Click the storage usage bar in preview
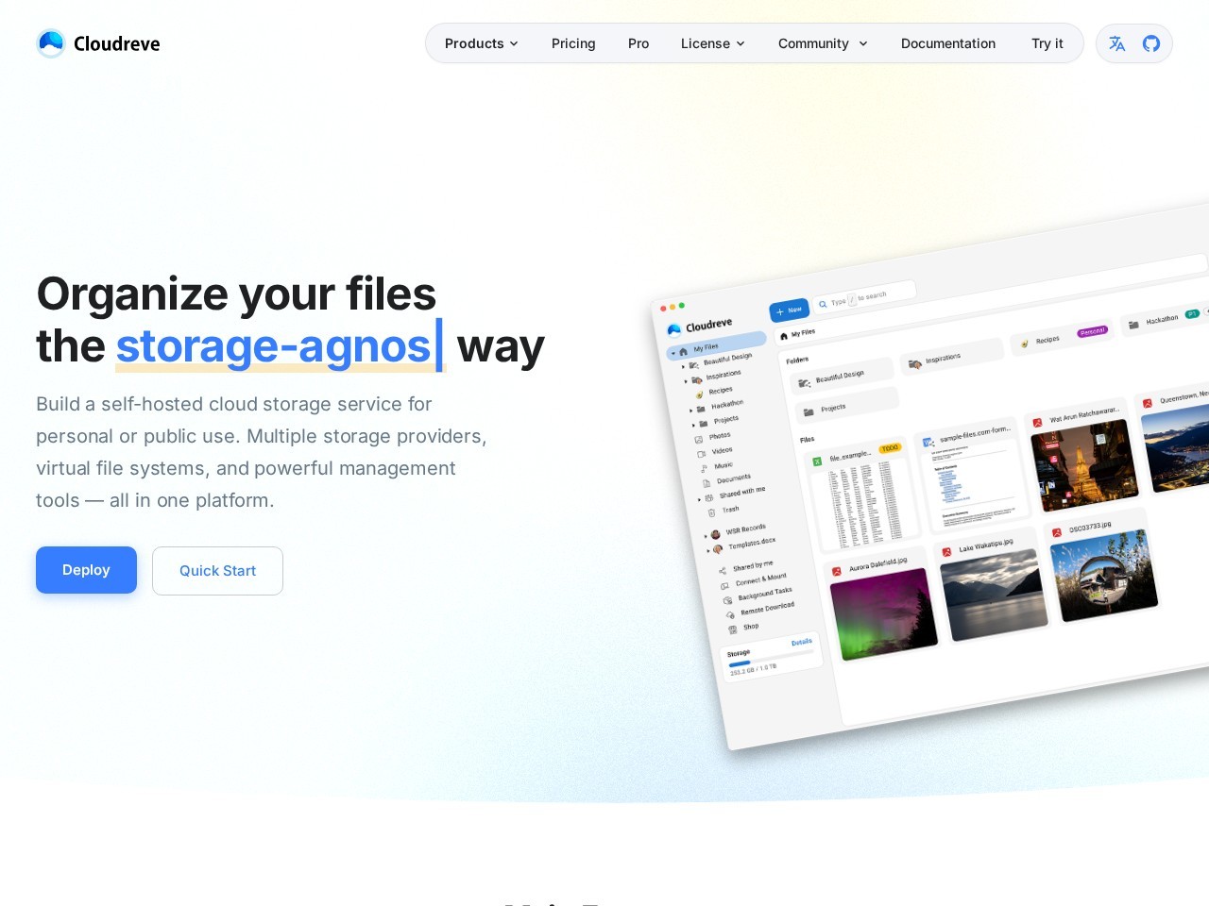1209x906 pixels. click(771, 658)
